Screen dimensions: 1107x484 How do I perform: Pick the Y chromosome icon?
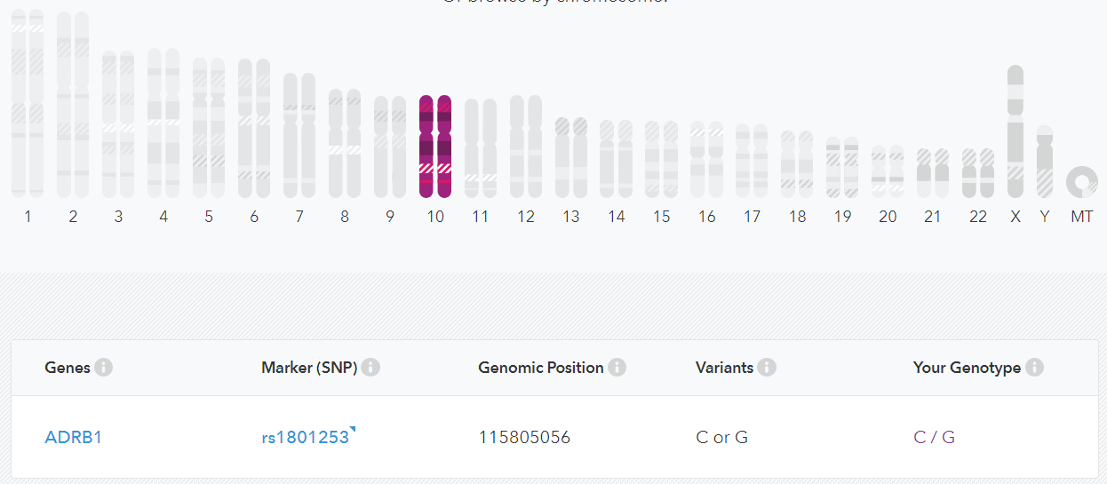coord(1045,162)
